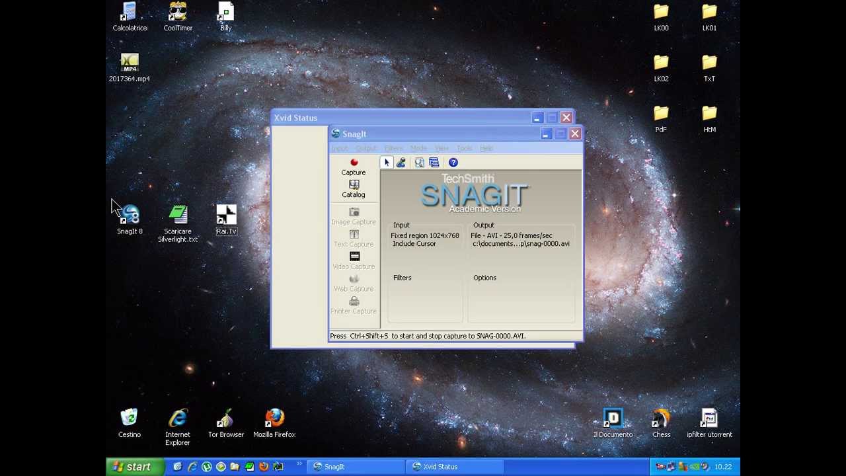The image size is (846, 476).
Task: Select the Il Documento desktop icon
Action: pos(613,424)
